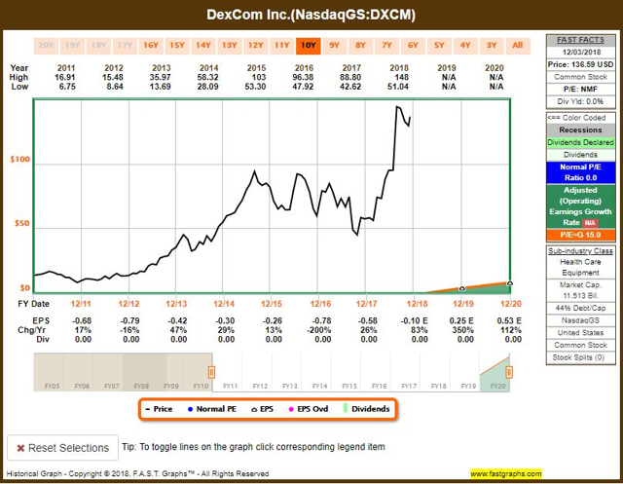Image resolution: width=623 pixels, height=484 pixels.
Task: Choose the 8Y time range
Action: click(361, 46)
